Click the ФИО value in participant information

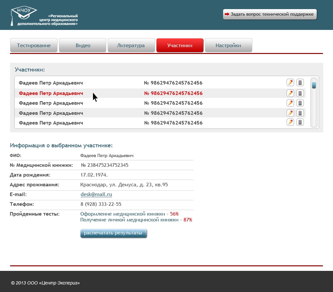tap(107, 155)
